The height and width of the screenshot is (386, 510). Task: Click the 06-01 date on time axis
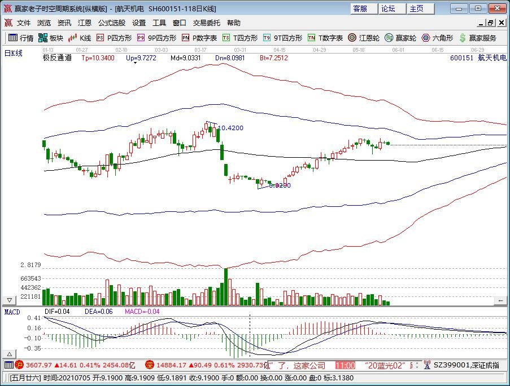[x=398, y=50]
